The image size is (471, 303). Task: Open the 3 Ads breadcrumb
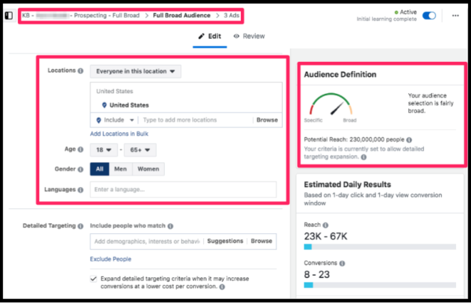(x=232, y=16)
